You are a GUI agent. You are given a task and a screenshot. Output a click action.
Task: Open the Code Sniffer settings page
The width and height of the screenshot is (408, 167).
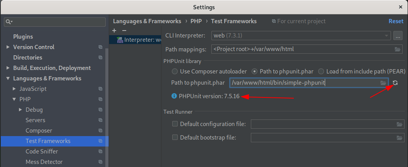click(x=42, y=152)
